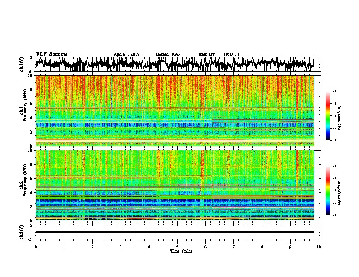Image resolution: width=359 pixels, height=277 pixels.
Task: Click the ch.1 frequency tick '10'
Action: click(x=30, y=76)
